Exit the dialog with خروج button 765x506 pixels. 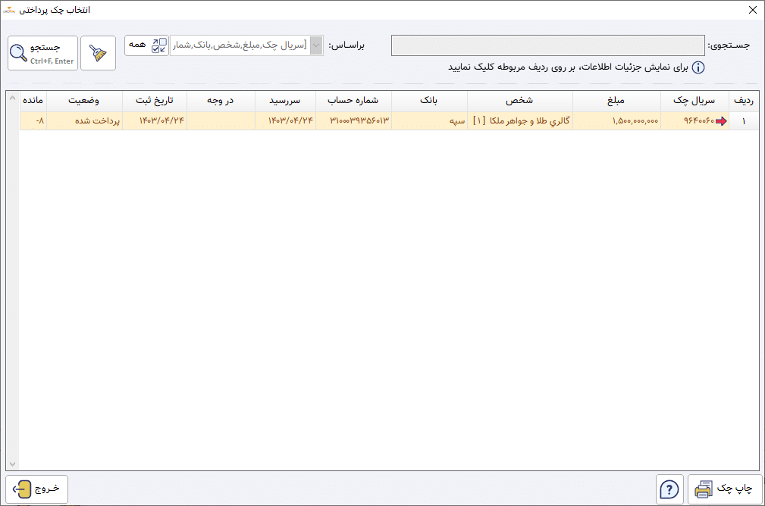[36, 489]
